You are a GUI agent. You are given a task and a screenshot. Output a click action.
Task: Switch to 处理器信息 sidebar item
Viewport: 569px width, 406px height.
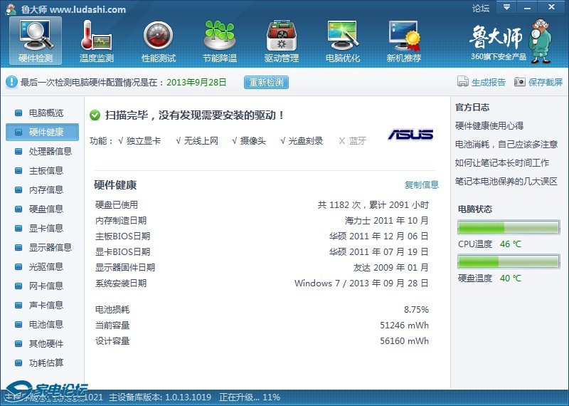[x=50, y=152]
